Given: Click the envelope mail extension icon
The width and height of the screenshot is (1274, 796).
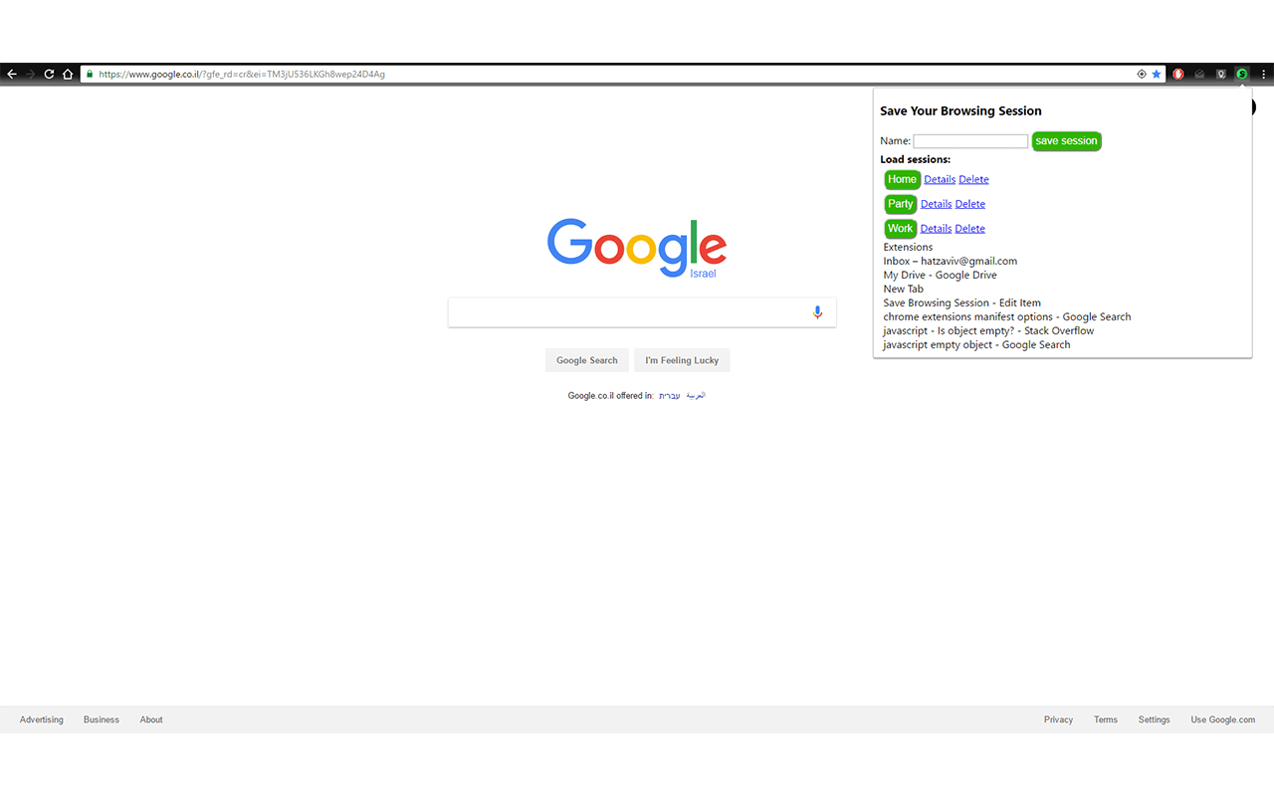Looking at the screenshot, I should 1199,74.
